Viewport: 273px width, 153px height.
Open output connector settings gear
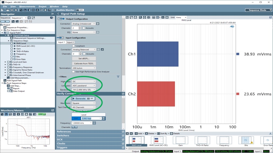[98, 24]
